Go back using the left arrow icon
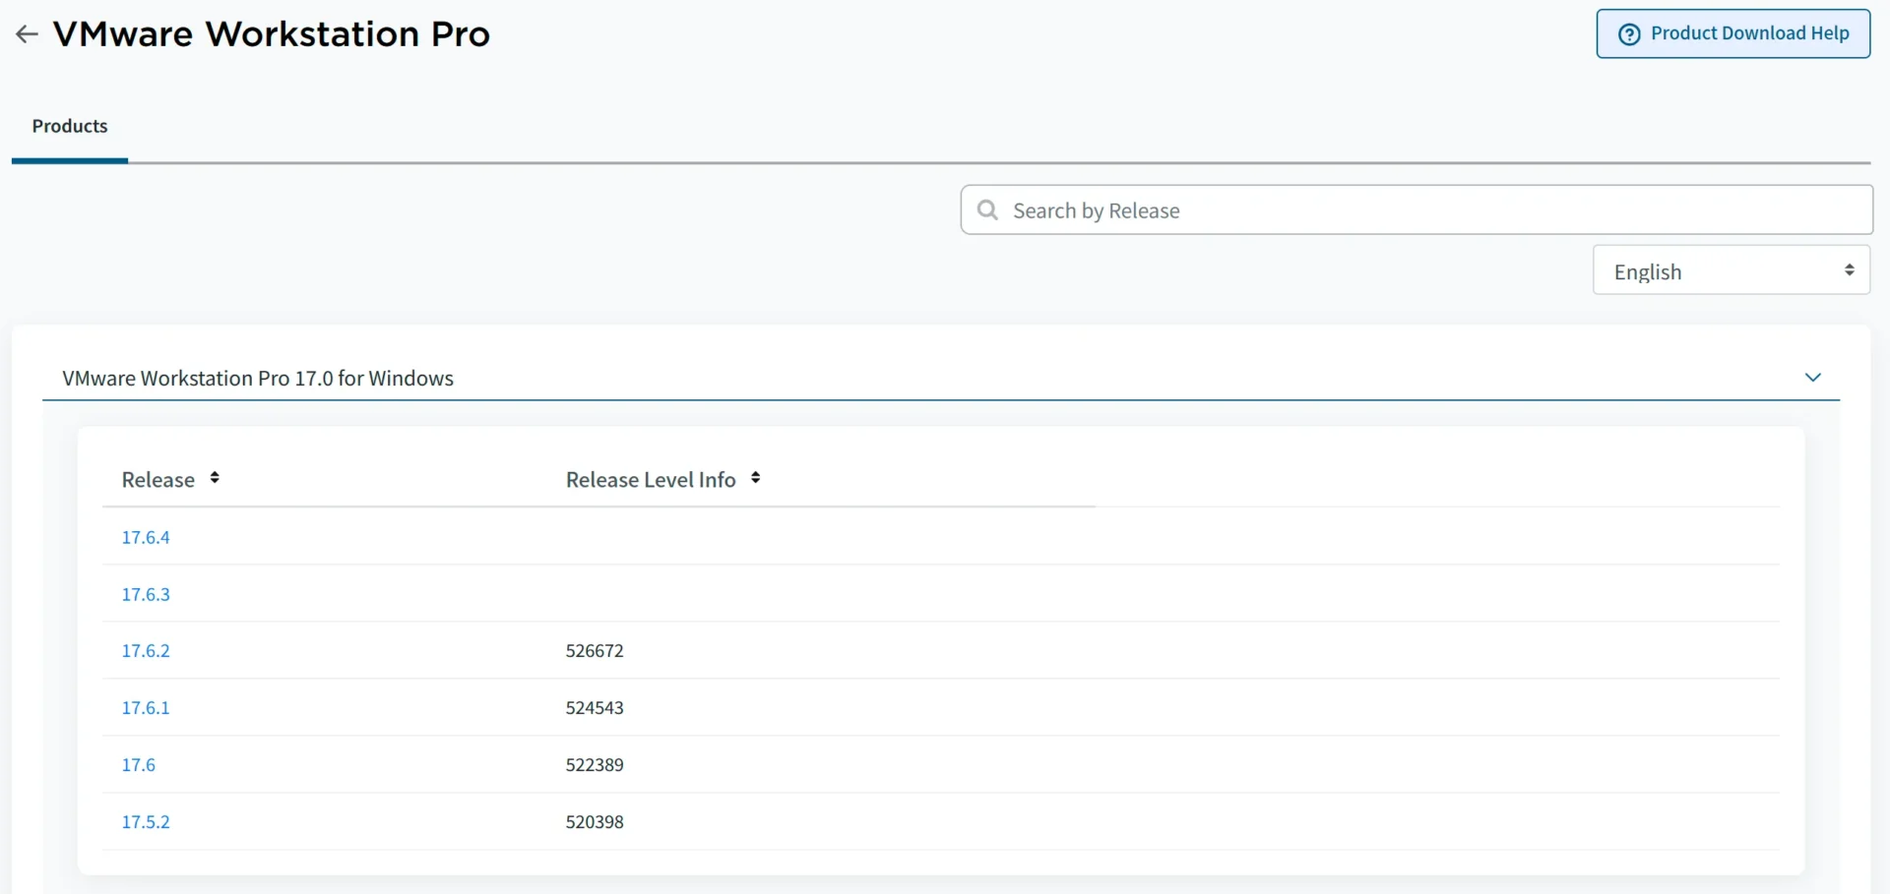 27,34
